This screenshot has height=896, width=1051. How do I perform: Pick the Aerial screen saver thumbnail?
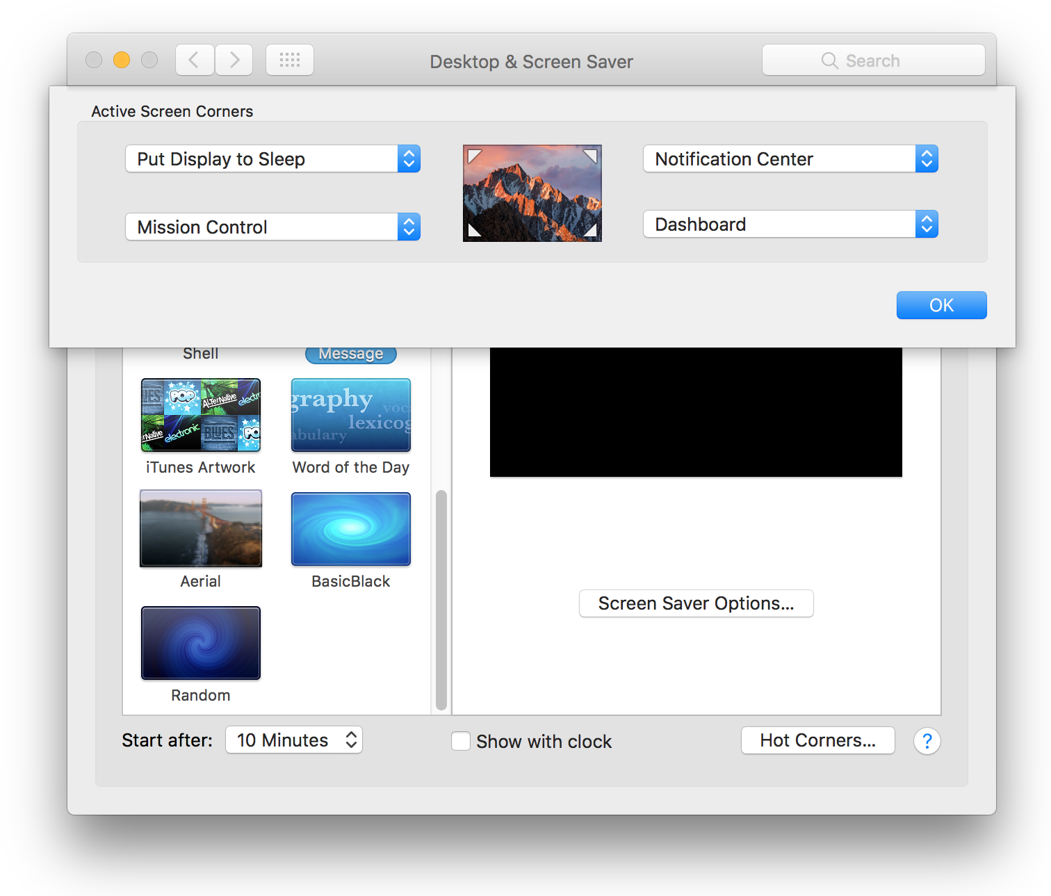pyautogui.click(x=201, y=528)
